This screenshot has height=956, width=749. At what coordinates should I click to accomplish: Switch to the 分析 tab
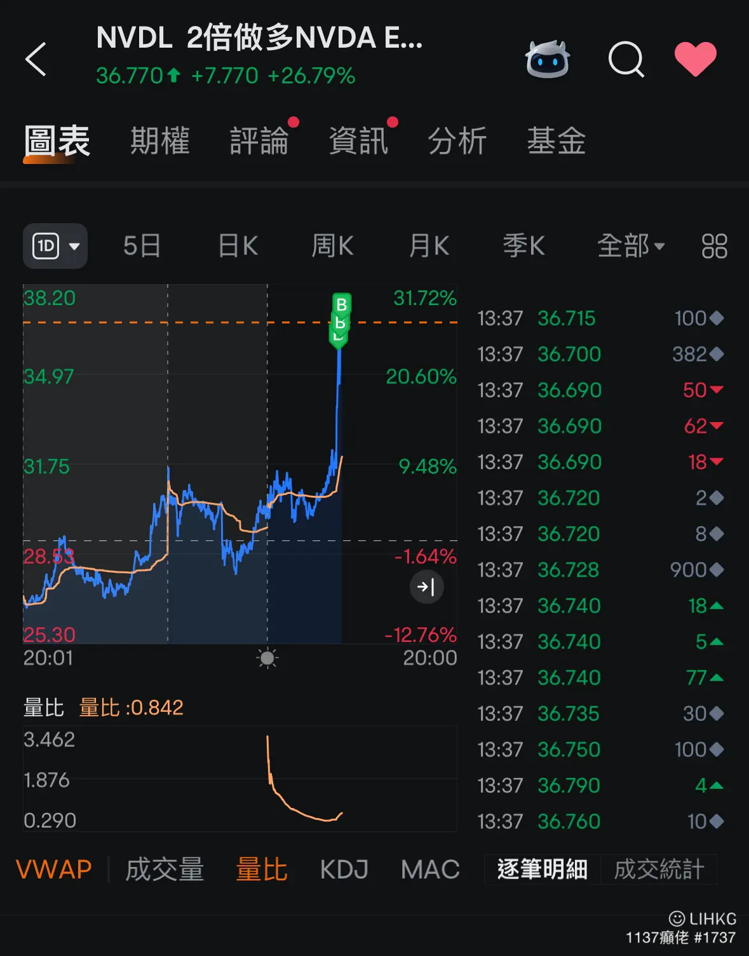457,141
